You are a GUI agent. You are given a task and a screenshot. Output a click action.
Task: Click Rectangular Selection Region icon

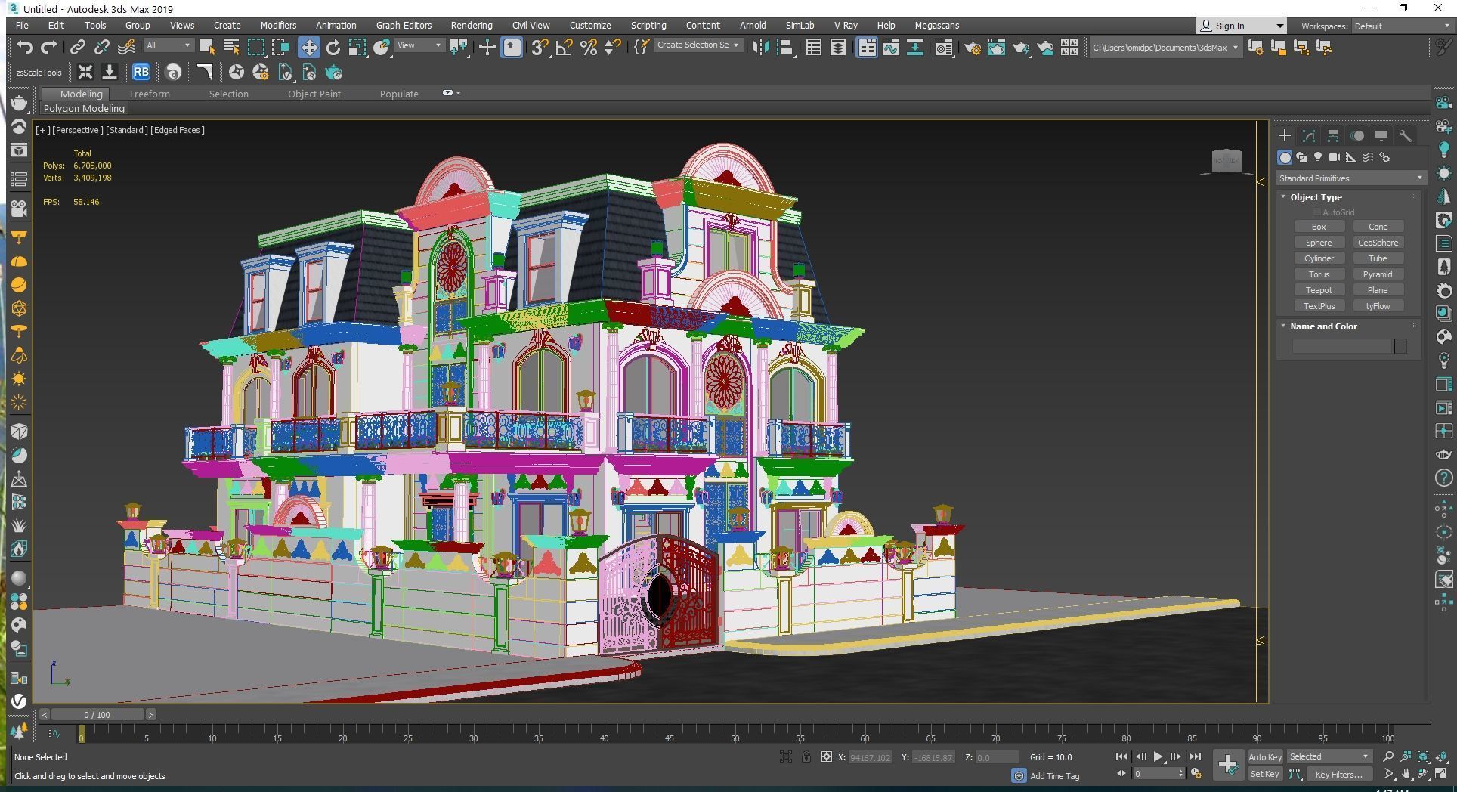click(256, 48)
